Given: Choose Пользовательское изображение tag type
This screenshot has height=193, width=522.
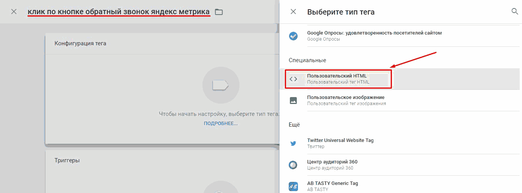Looking at the screenshot, I should pyautogui.click(x=400, y=101).
